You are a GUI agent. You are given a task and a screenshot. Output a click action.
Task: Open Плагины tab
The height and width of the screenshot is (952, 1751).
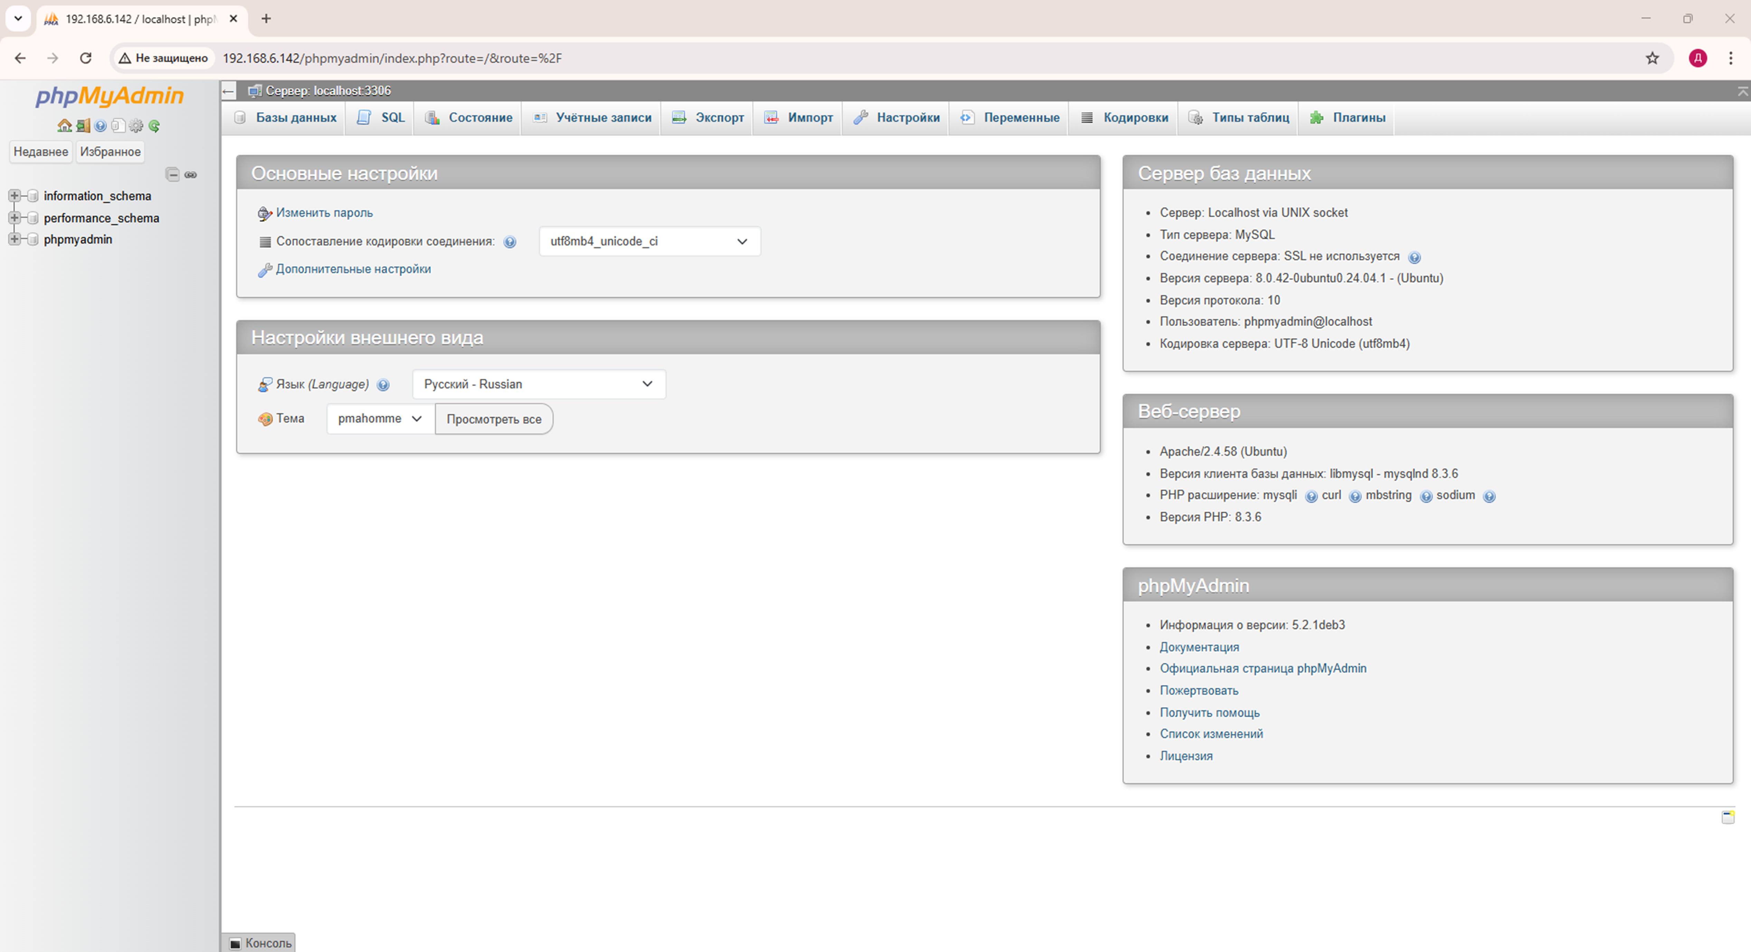[x=1347, y=117]
